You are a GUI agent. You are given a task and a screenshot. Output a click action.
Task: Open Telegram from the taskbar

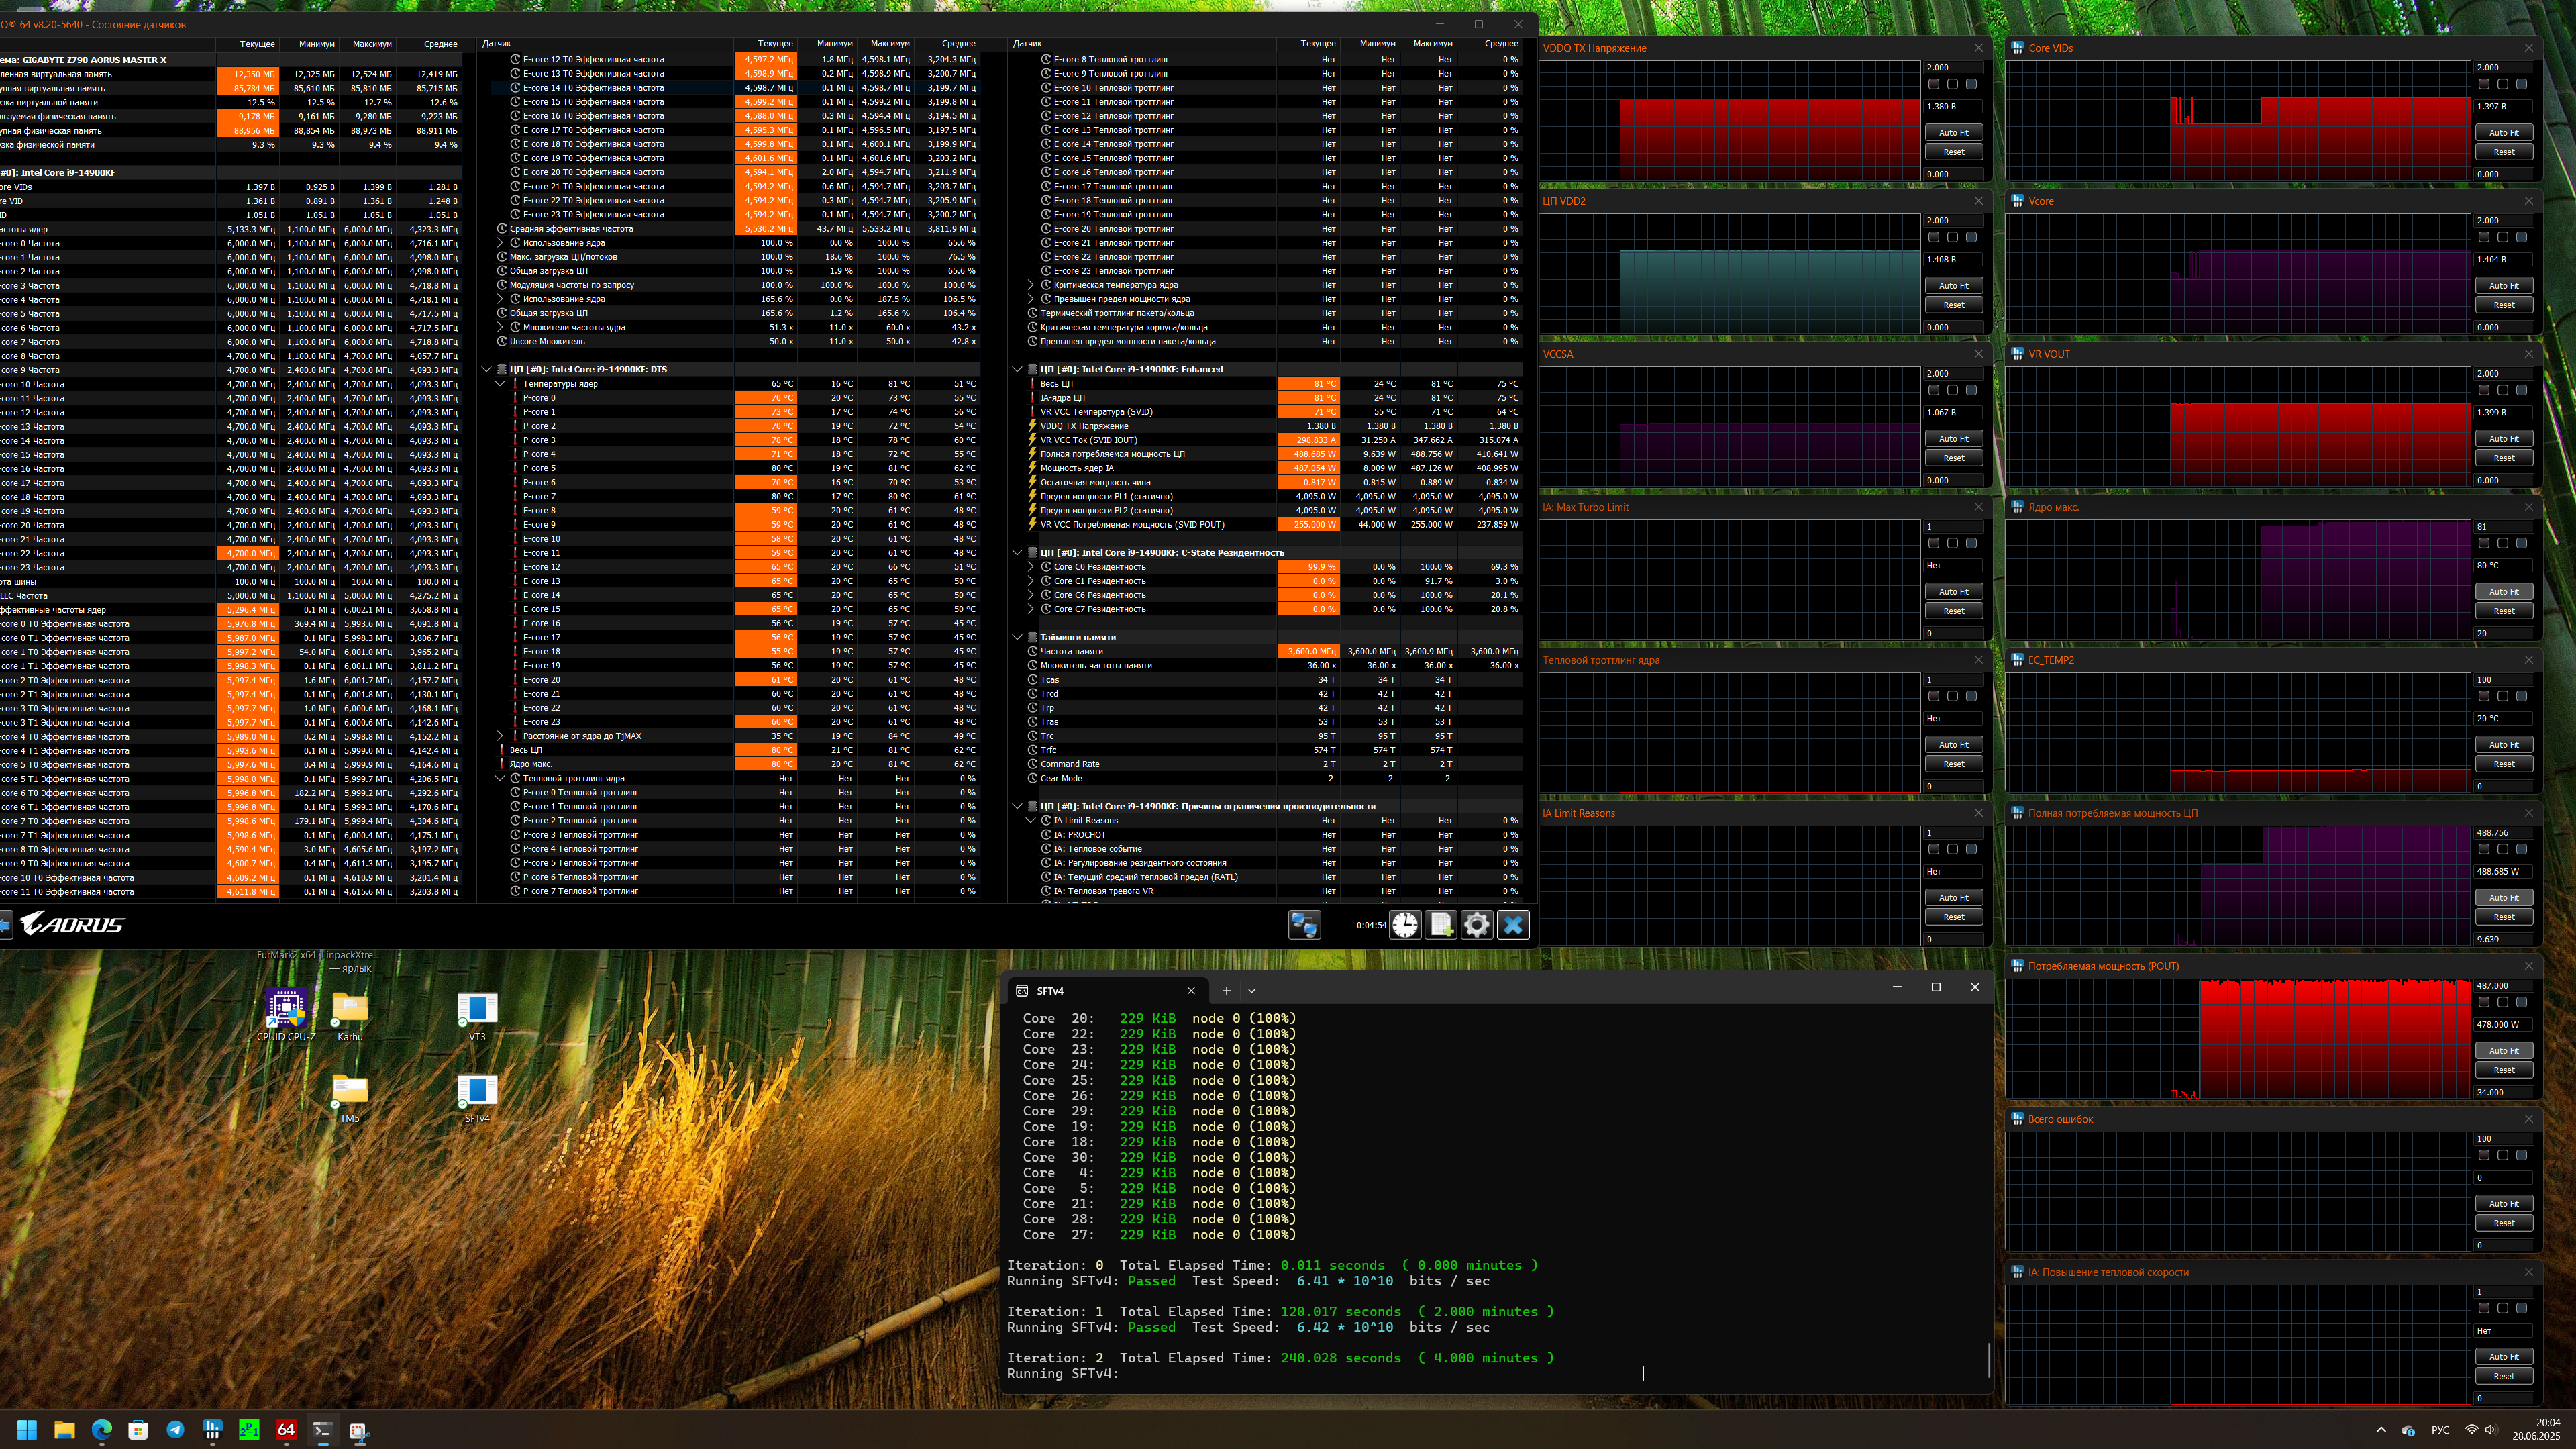point(175,1430)
